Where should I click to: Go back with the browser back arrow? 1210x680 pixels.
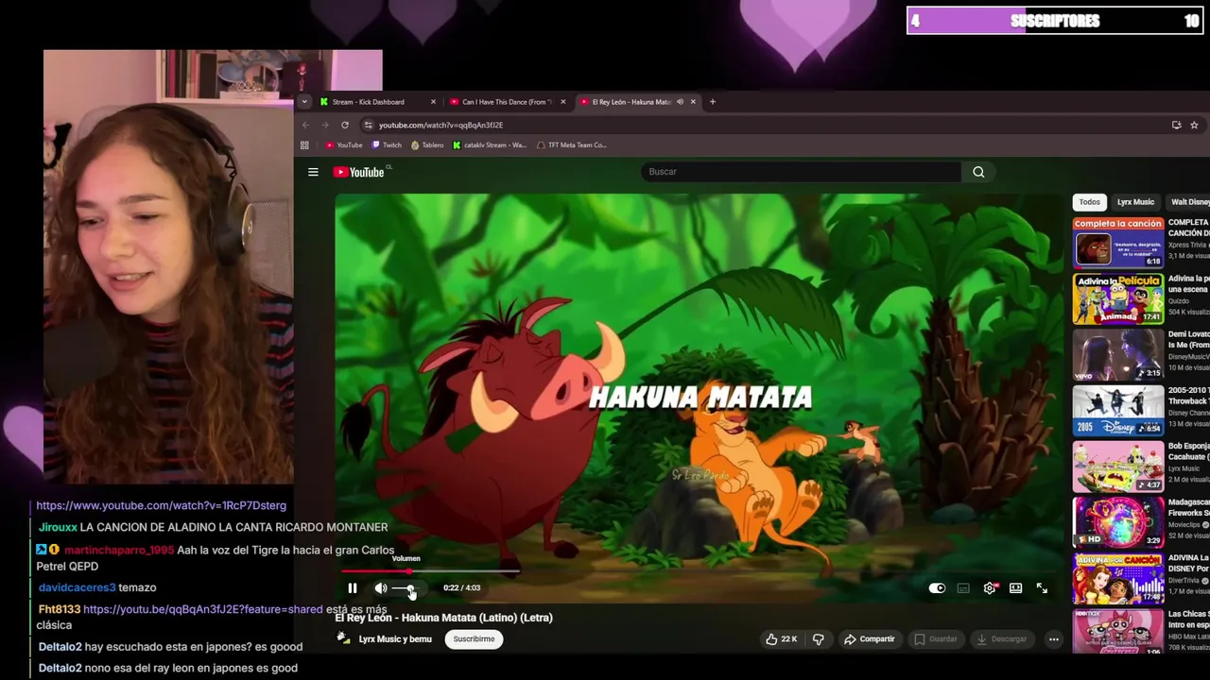[x=305, y=125]
